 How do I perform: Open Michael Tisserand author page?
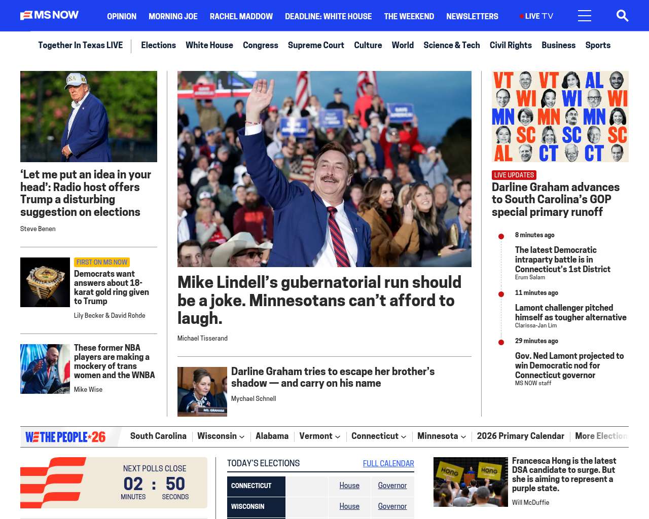(202, 339)
